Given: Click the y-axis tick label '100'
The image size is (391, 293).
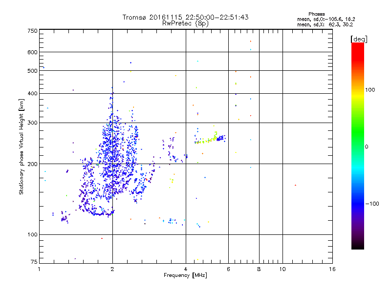Looking at the screenshot, I should point(32,234).
